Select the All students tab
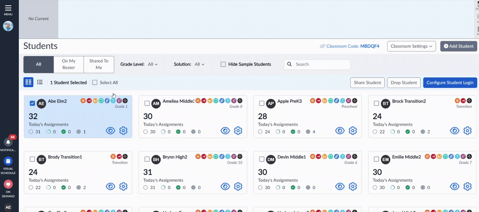479x212 pixels. 39,64
